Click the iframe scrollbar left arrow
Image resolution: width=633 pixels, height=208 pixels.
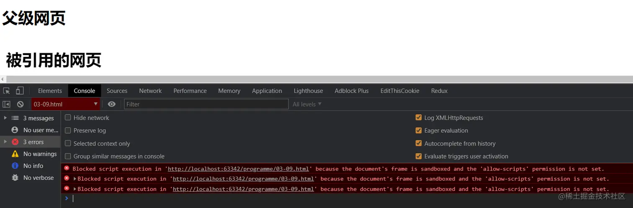[x=3, y=79]
